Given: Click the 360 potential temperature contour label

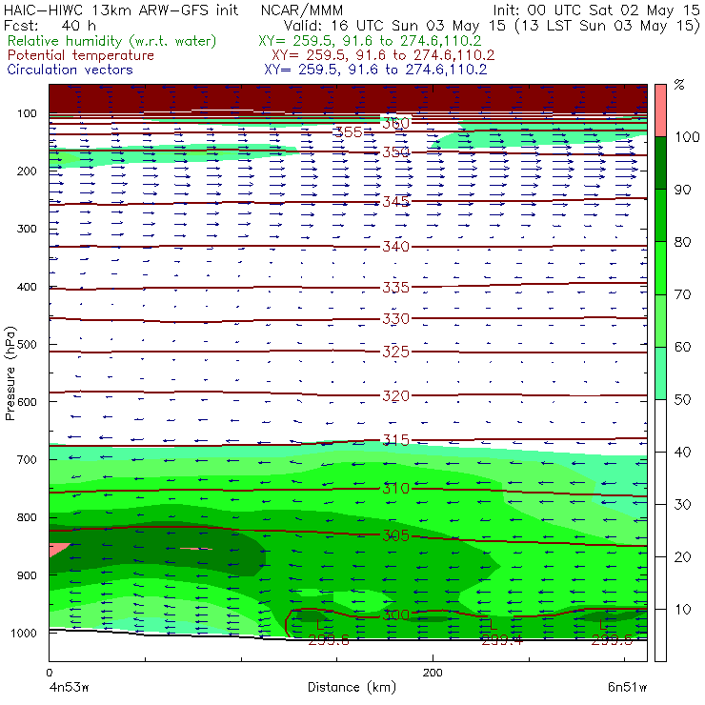Looking at the screenshot, I should (395, 123).
